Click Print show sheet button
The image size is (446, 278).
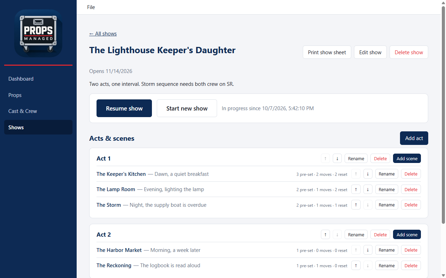327,52
